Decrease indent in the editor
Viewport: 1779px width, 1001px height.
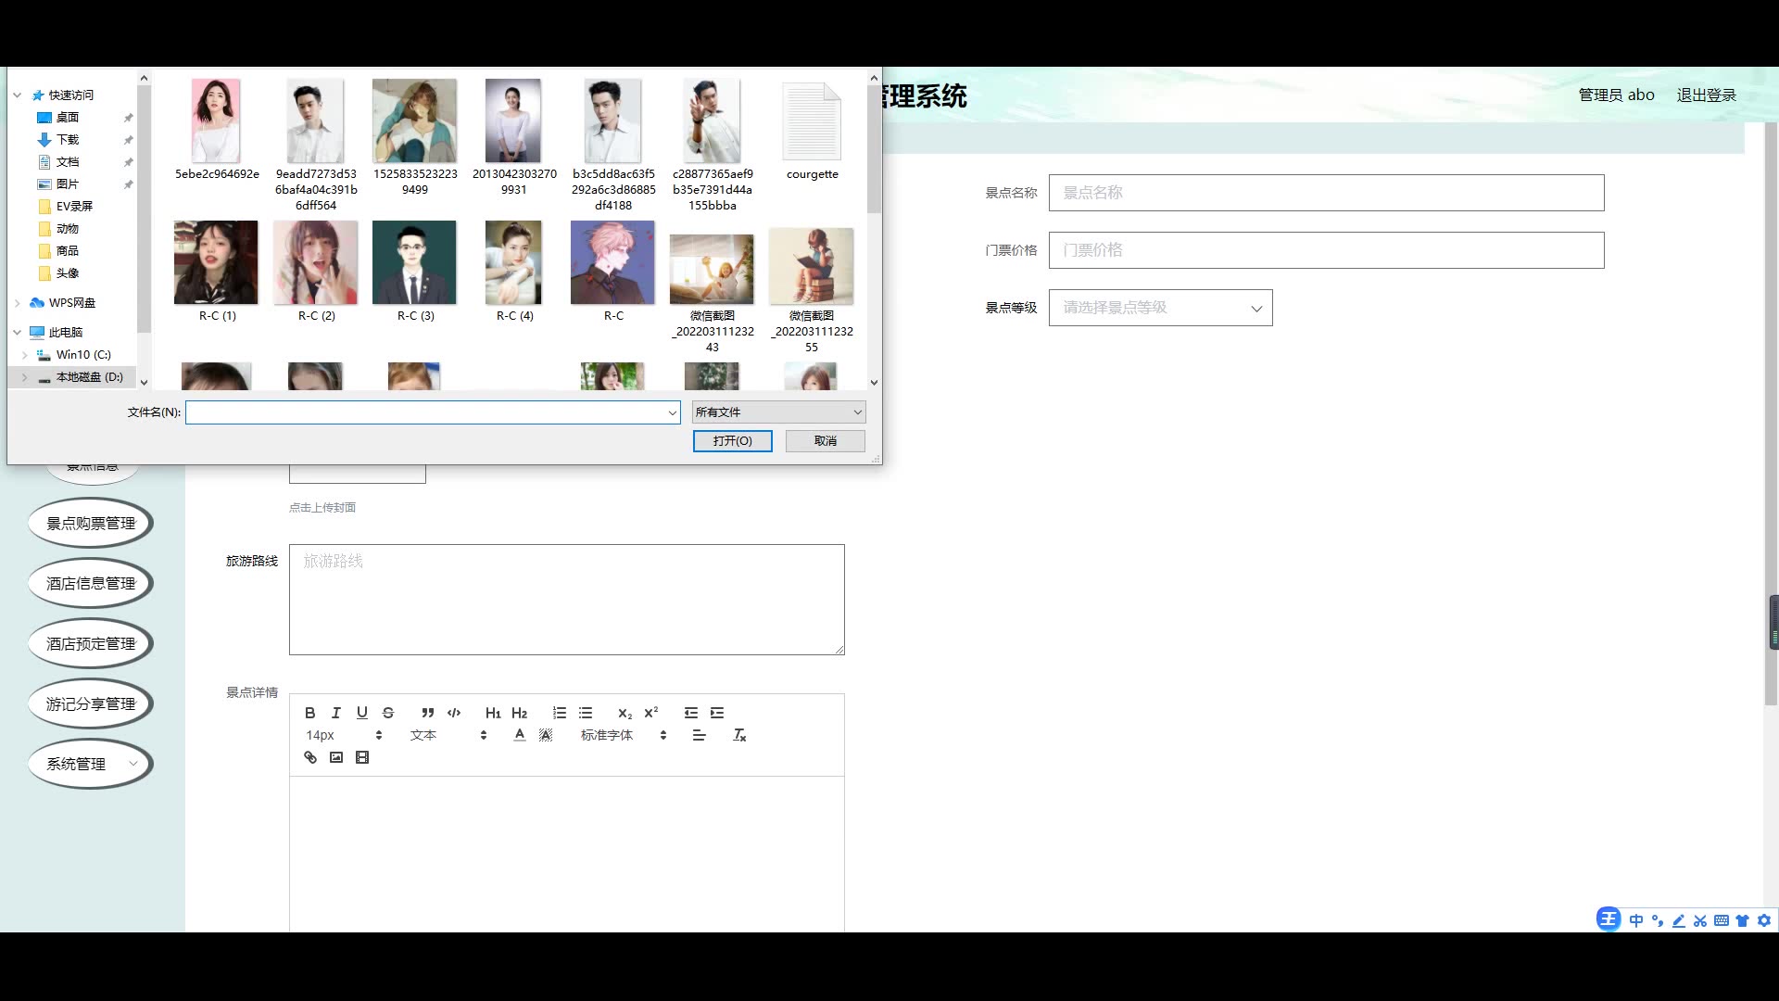690,713
